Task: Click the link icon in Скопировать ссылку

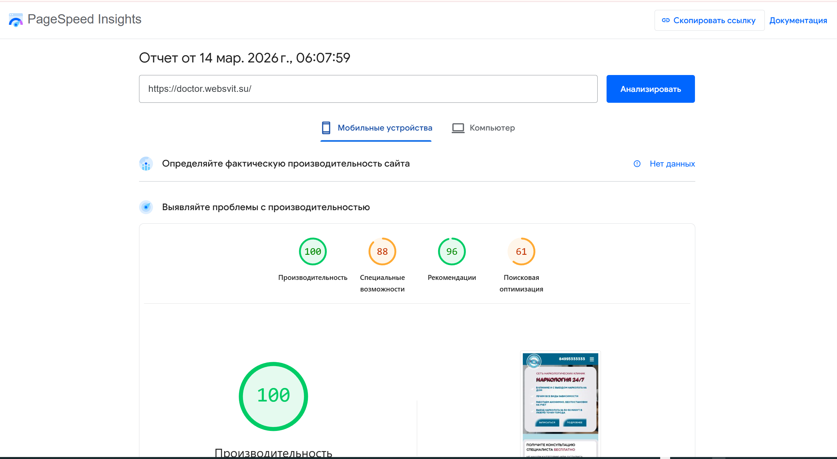Action: [665, 20]
